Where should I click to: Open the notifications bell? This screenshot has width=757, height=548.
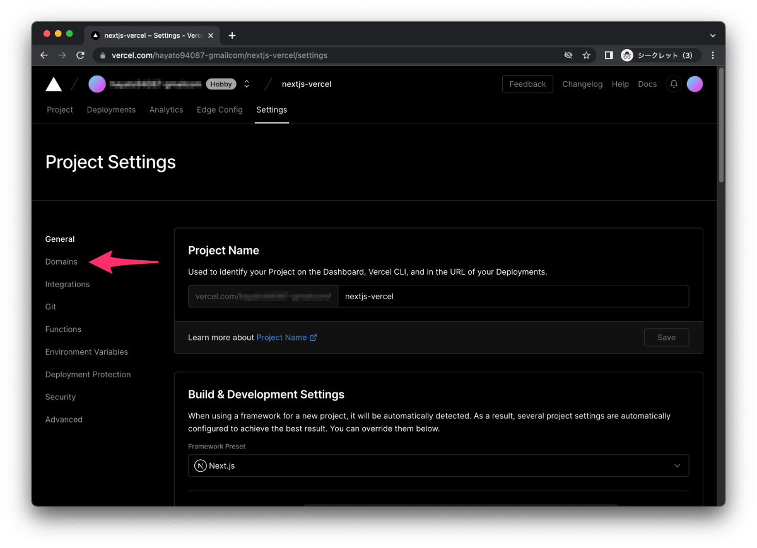click(674, 84)
